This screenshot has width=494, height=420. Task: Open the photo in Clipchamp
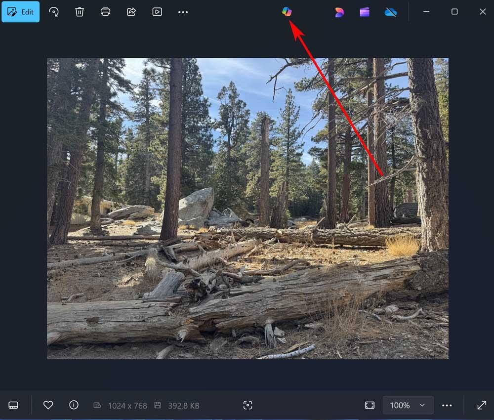(364, 12)
